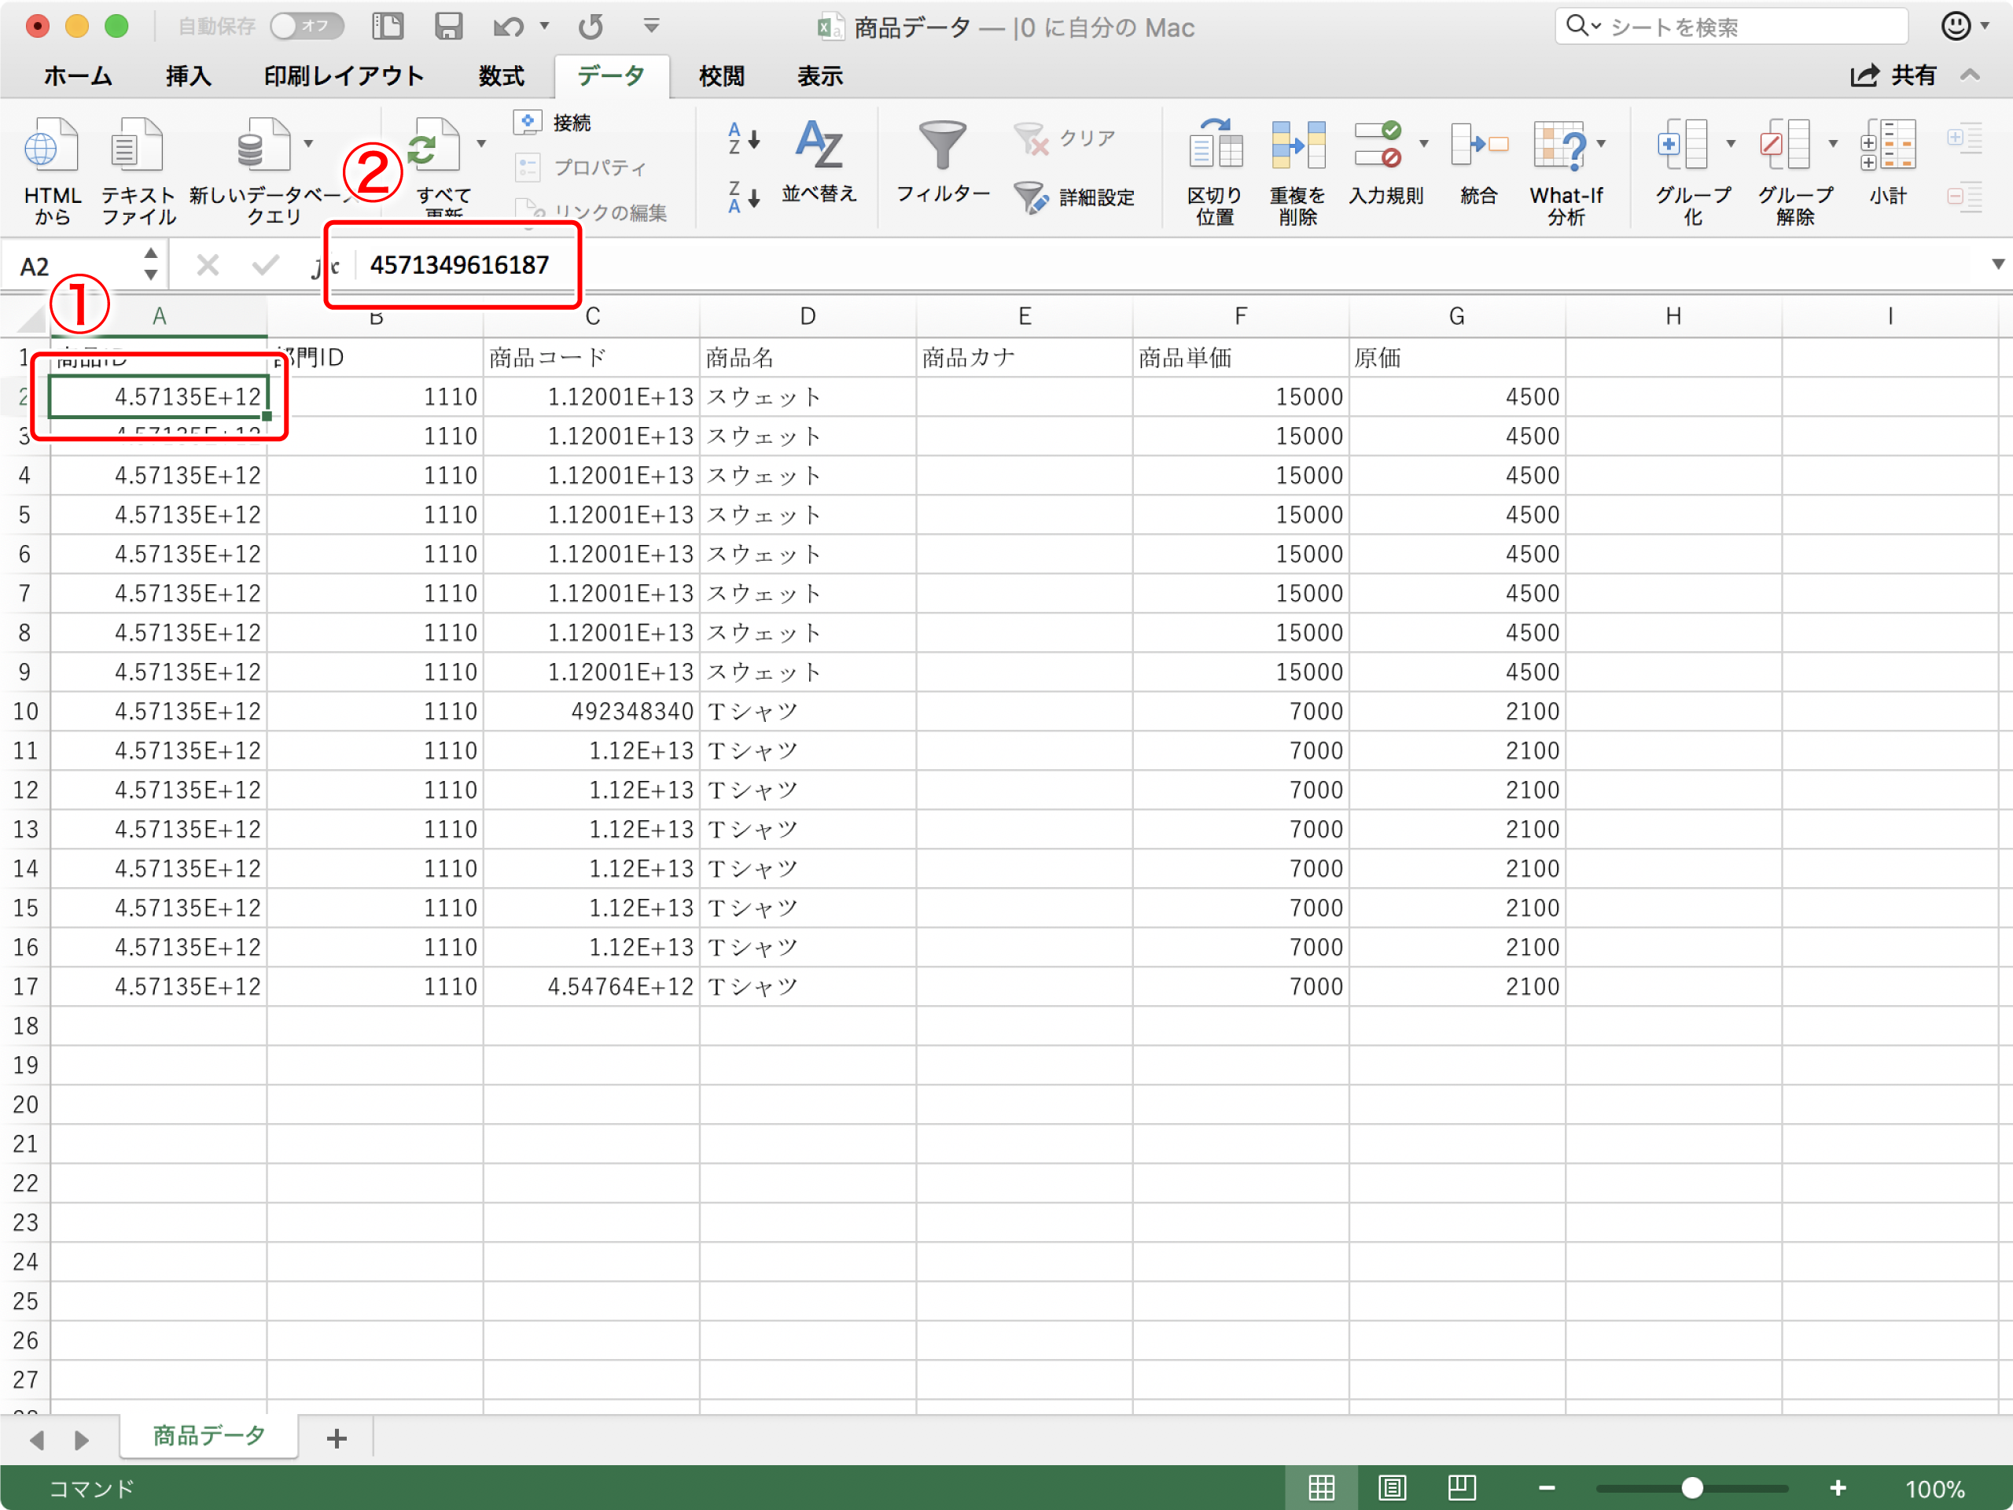Click the Filter funnel icon
The width and height of the screenshot is (2013, 1510).
942,147
